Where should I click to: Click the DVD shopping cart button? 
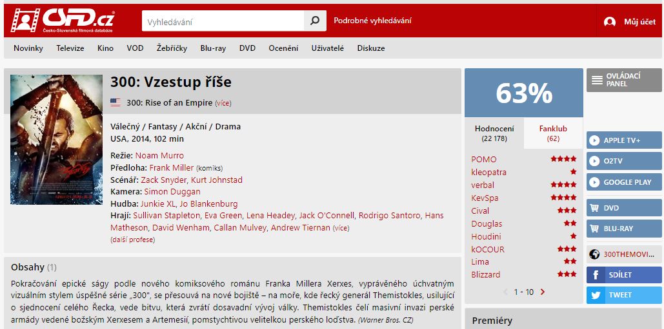click(624, 208)
